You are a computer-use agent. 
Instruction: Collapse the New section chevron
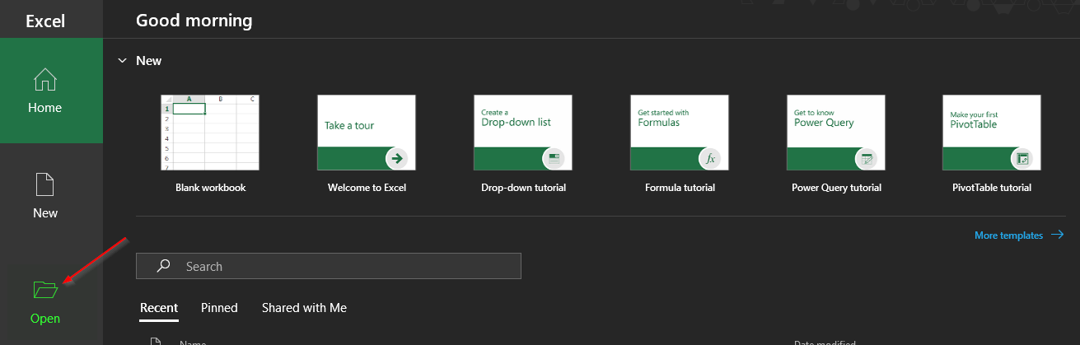point(123,61)
